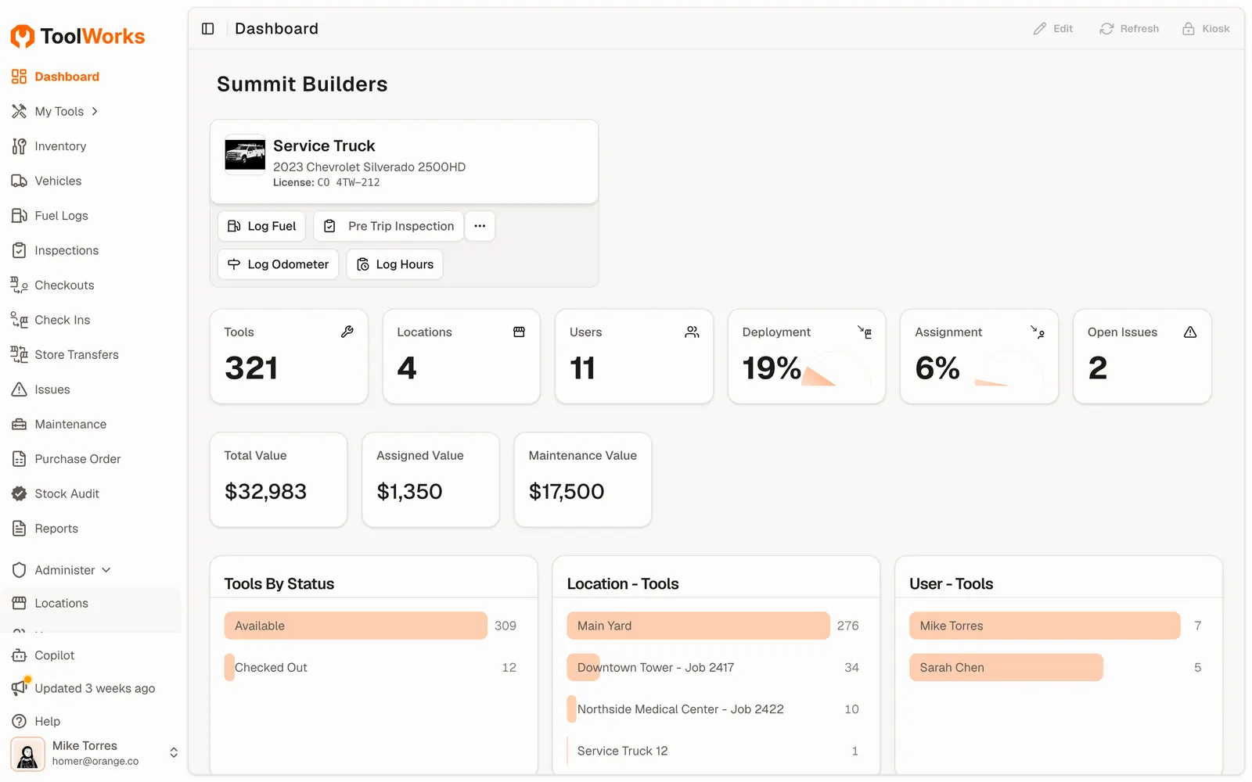Select the Sarah Chen user bar
Image resolution: width=1252 pixels, height=782 pixels.
click(x=1006, y=667)
